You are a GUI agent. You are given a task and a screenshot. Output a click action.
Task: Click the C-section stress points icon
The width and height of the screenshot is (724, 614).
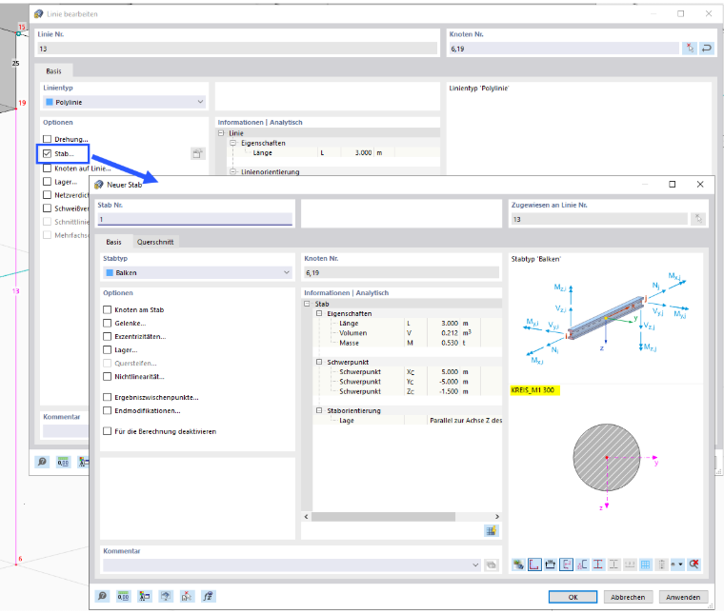[x=582, y=564]
